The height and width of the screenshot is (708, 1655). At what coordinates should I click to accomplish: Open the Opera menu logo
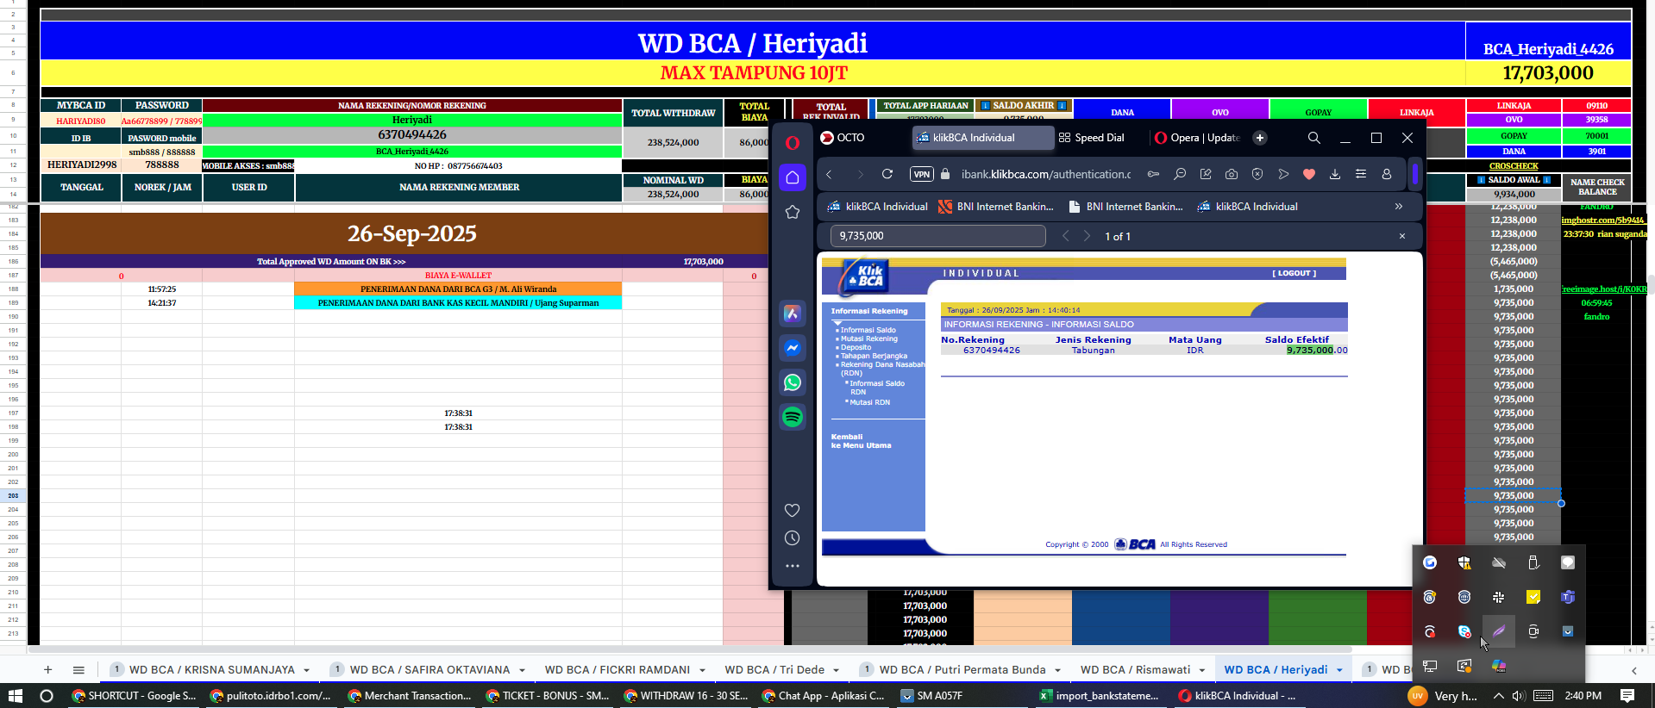(x=792, y=143)
